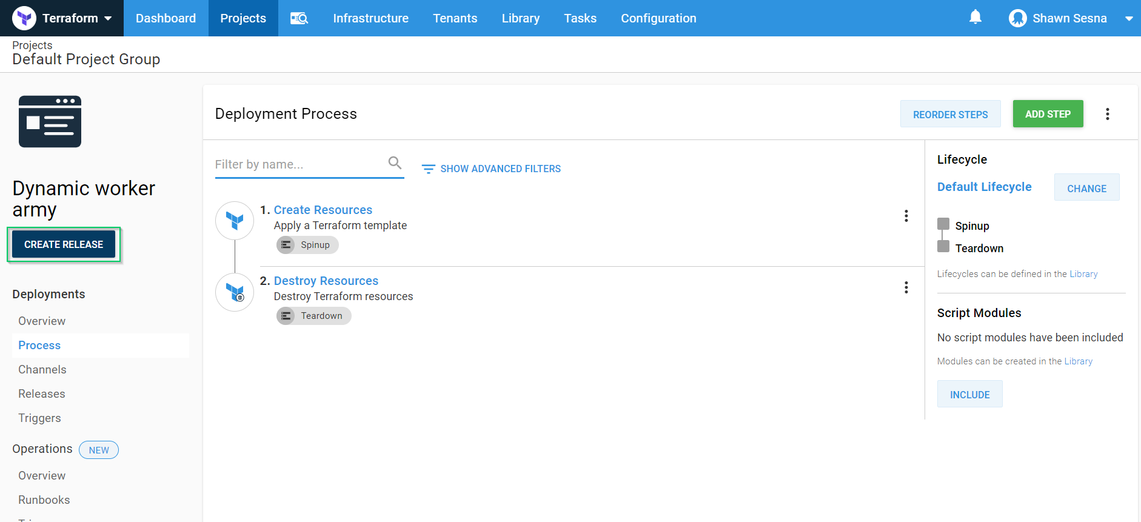Open the Library top menu
Viewport: 1141px width, 522px height.
(x=520, y=18)
